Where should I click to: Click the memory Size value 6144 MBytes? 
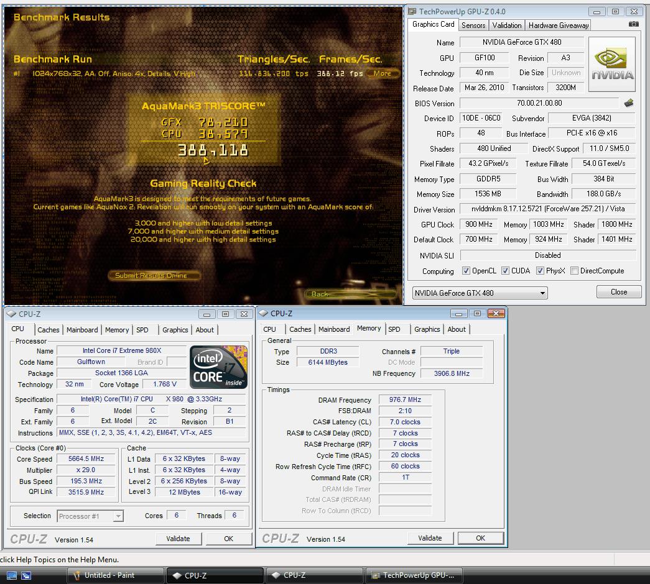pyautogui.click(x=327, y=362)
